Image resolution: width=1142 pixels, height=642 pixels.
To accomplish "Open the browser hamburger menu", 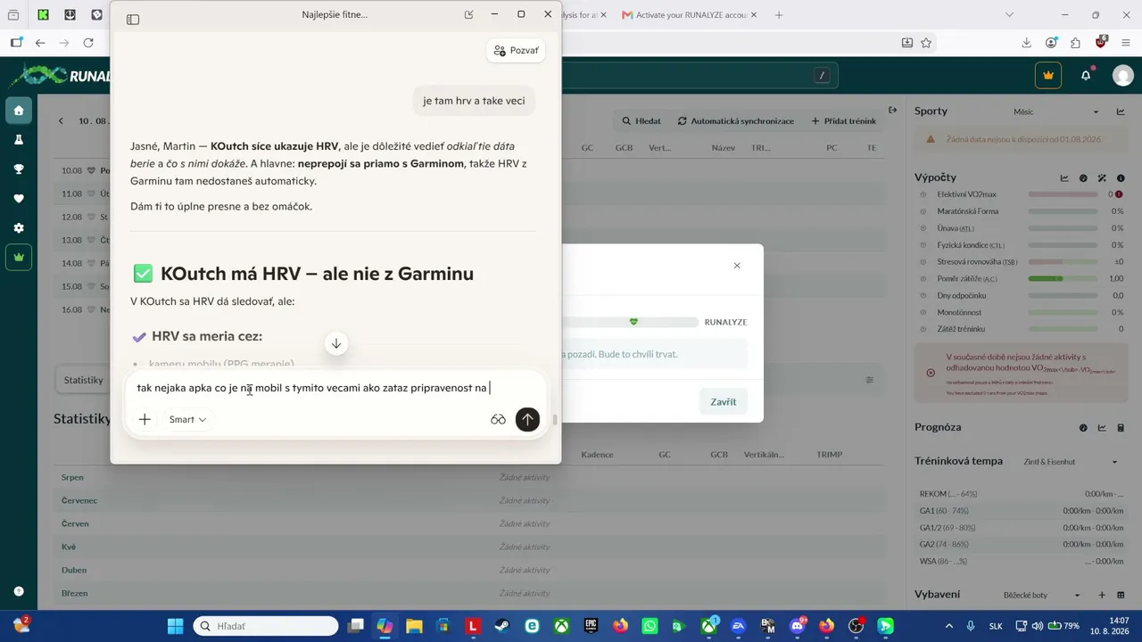I will pyautogui.click(x=1125, y=43).
